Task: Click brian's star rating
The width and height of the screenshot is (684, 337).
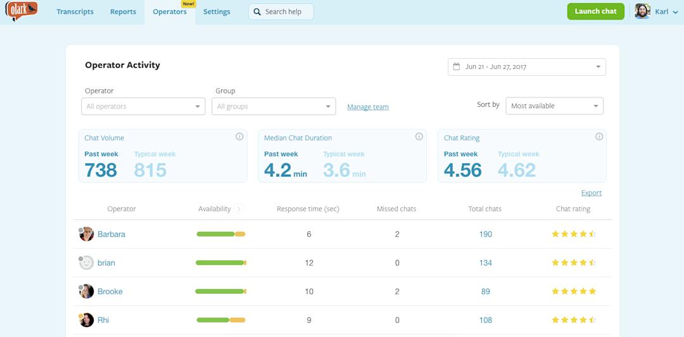Action: 574,262
